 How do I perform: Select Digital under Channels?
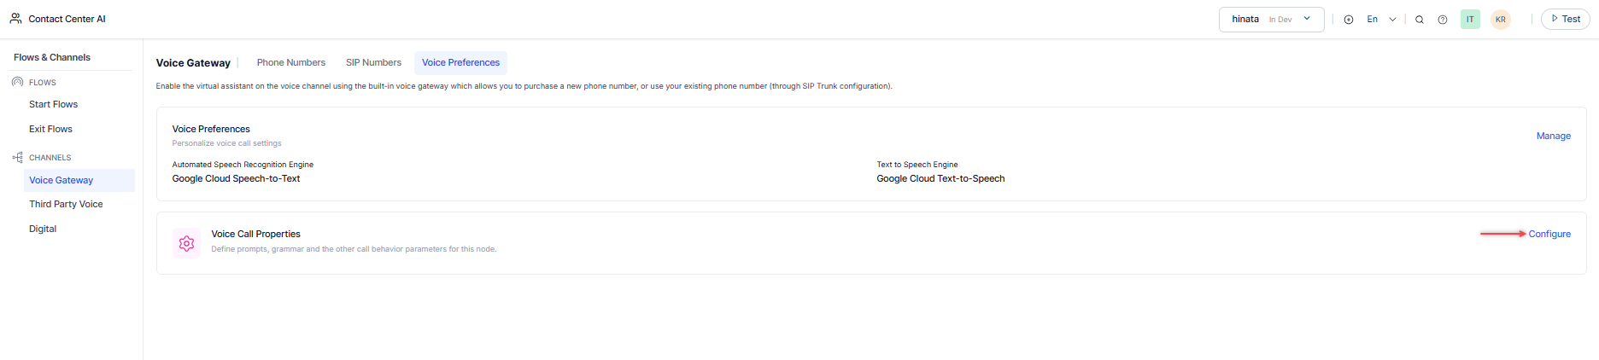pyautogui.click(x=43, y=229)
